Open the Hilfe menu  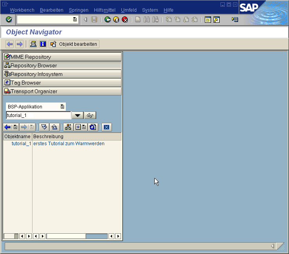coord(168,10)
